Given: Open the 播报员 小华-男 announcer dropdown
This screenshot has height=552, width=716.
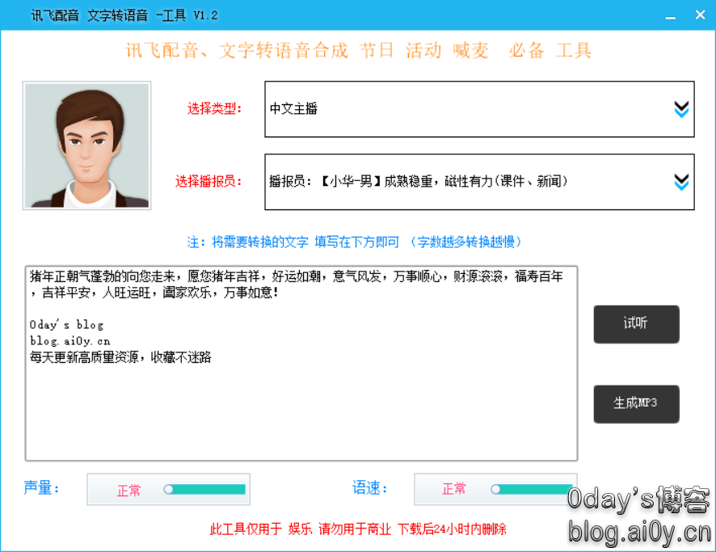Looking at the screenshot, I should [479, 182].
